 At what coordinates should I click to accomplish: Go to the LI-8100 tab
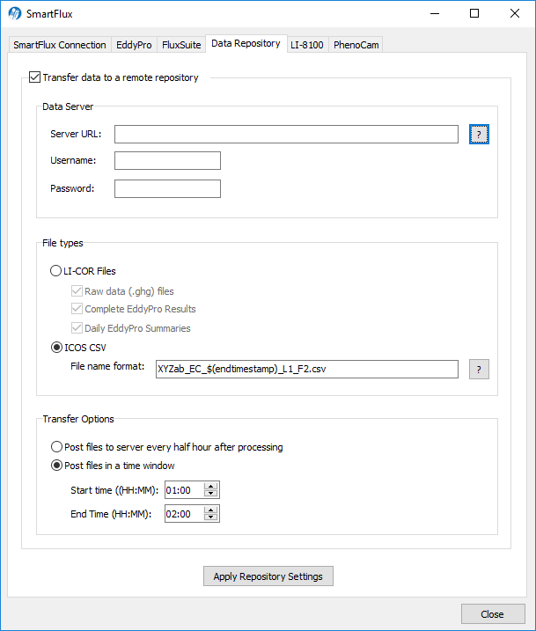(307, 45)
